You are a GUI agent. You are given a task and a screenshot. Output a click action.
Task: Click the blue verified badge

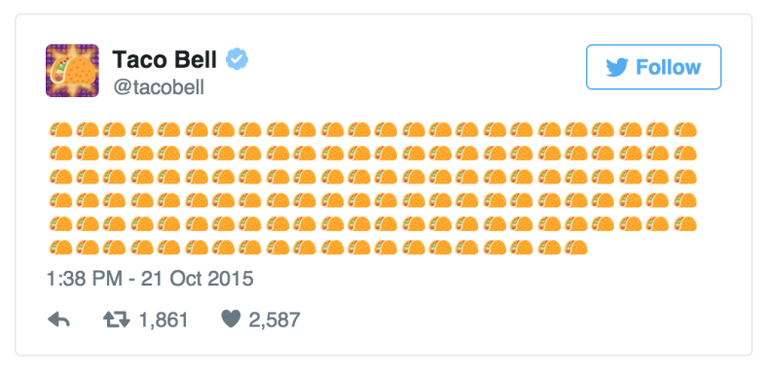(237, 59)
